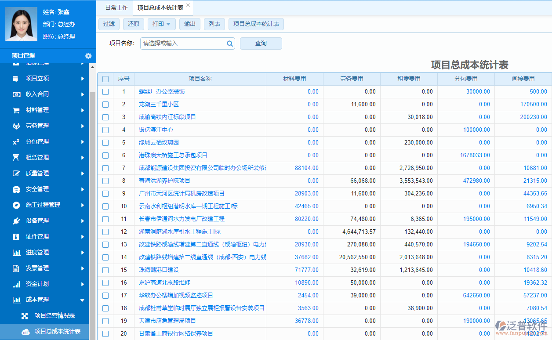Open the 项目管理 settings gear icon
Viewport: 552px width, 340px height.
(88, 56)
